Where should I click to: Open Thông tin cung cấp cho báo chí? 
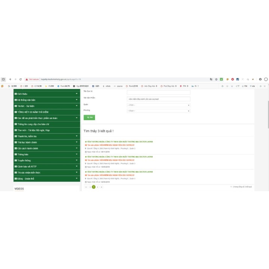tap(47, 124)
